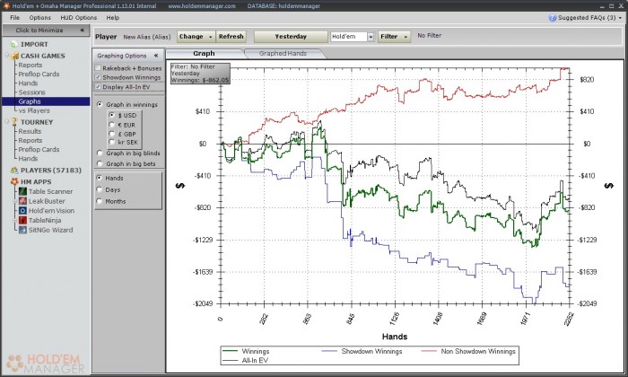Select the Months x-axis option
The height and width of the screenshot is (377, 628).
click(x=100, y=201)
